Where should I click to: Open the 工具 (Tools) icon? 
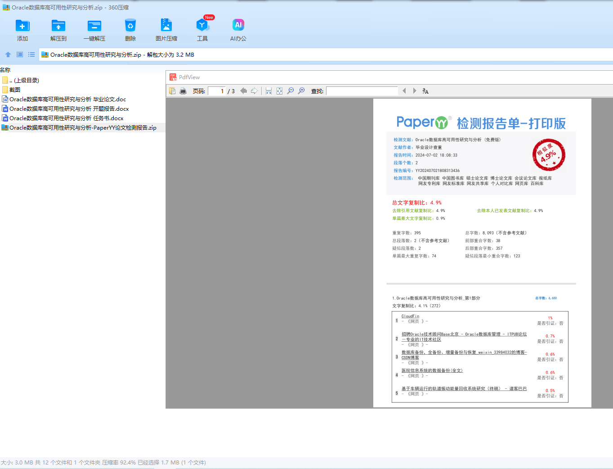(x=202, y=26)
